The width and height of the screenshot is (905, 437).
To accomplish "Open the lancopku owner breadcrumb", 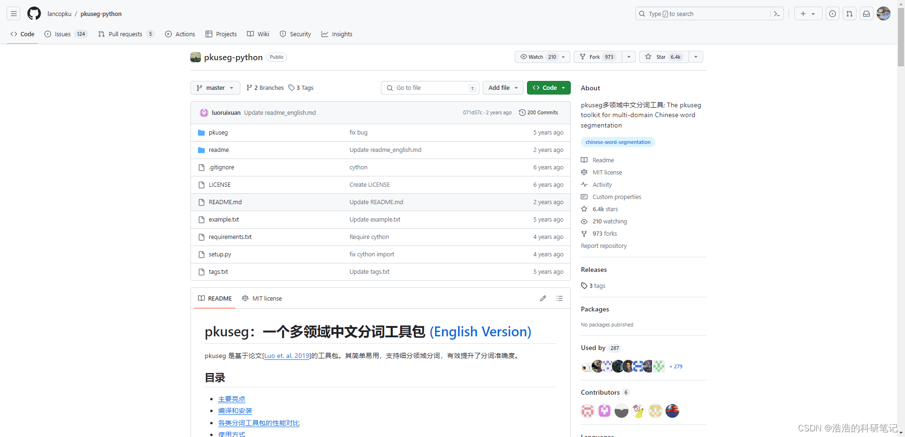I will (59, 14).
